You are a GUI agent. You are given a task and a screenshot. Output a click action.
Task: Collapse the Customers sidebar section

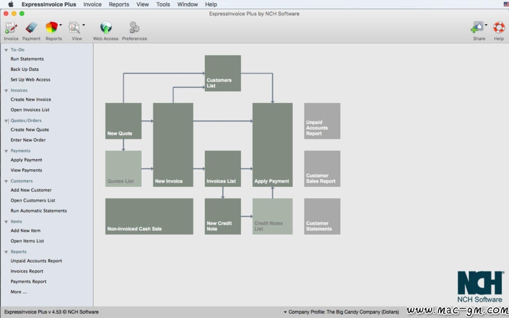click(x=6, y=181)
